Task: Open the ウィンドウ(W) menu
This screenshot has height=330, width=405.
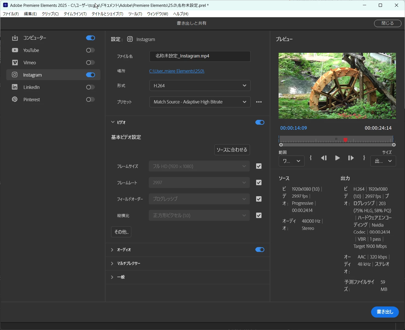Action: coord(158,14)
